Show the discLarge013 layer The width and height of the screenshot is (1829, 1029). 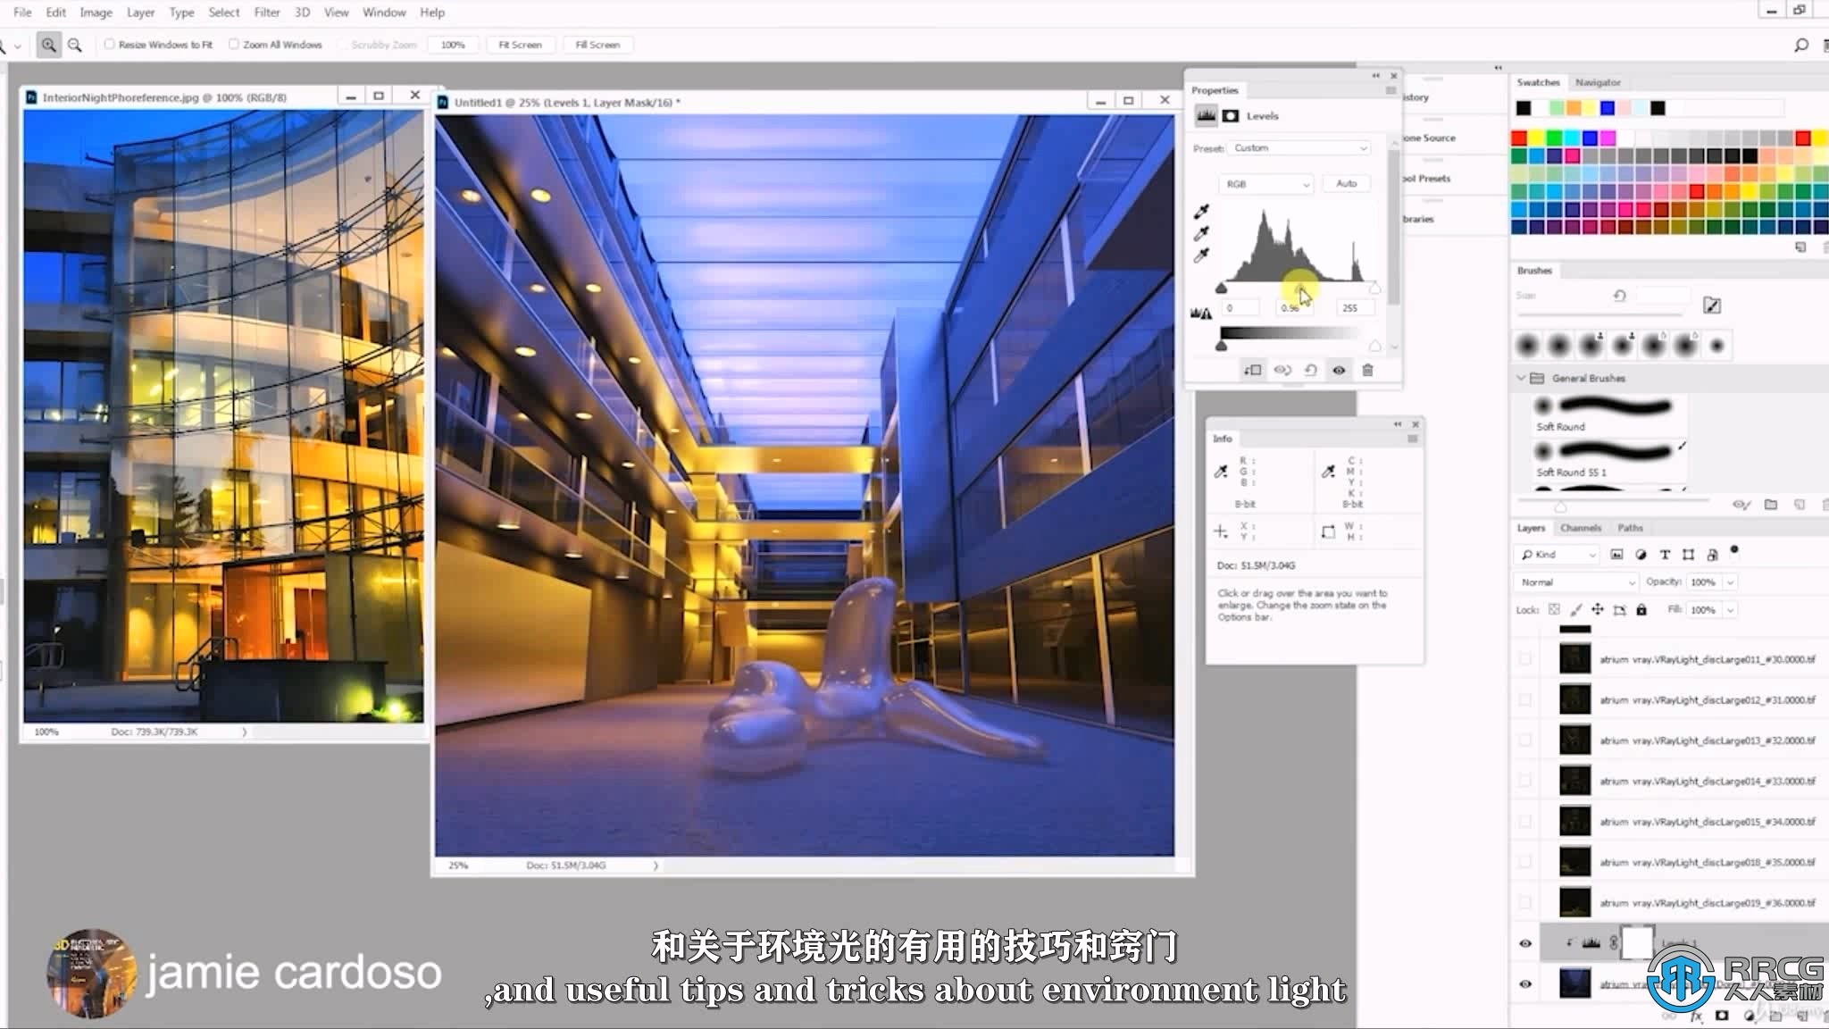[x=1525, y=740]
